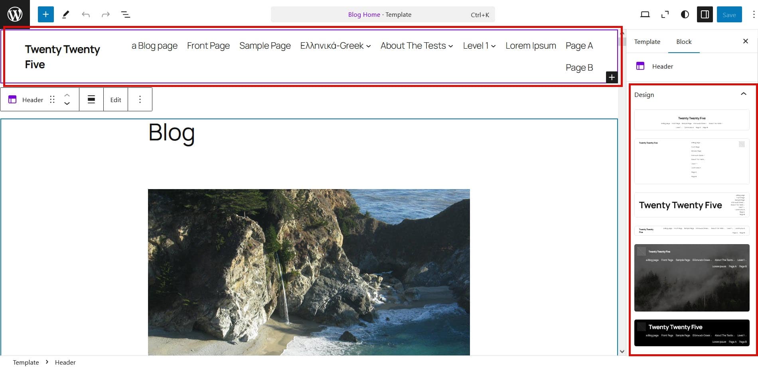Choose the compact inline header design

692,231
